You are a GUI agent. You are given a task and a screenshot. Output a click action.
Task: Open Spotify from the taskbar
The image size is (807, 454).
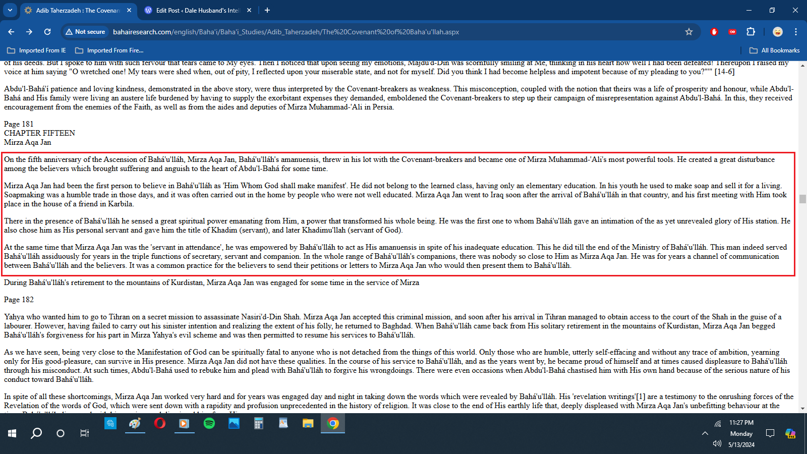click(x=209, y=423)
